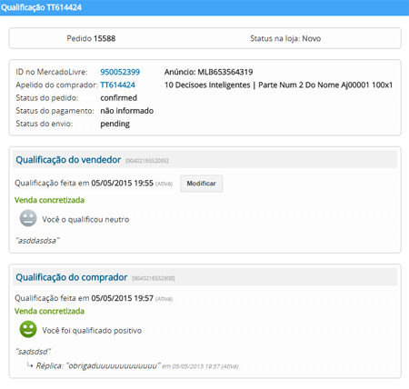Click the Status na loja: Novo text
This screenshot has height=389, width=409.
(285, 38)
